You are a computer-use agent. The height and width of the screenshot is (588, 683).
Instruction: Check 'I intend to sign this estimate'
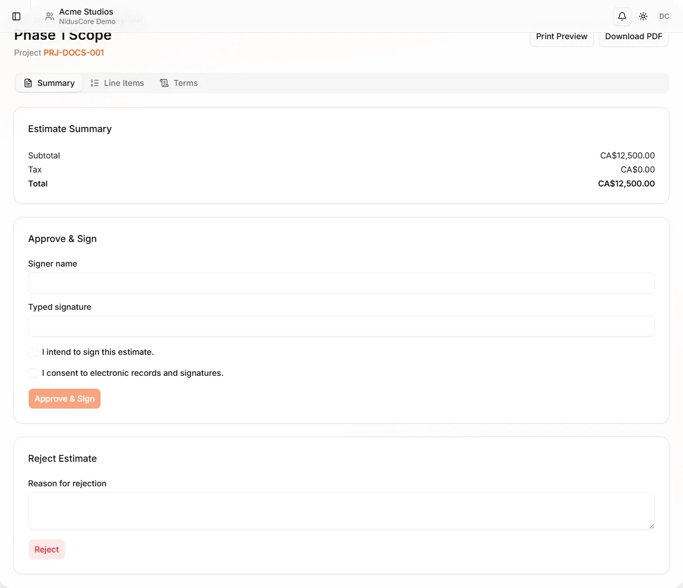click(x=33, y=352)
